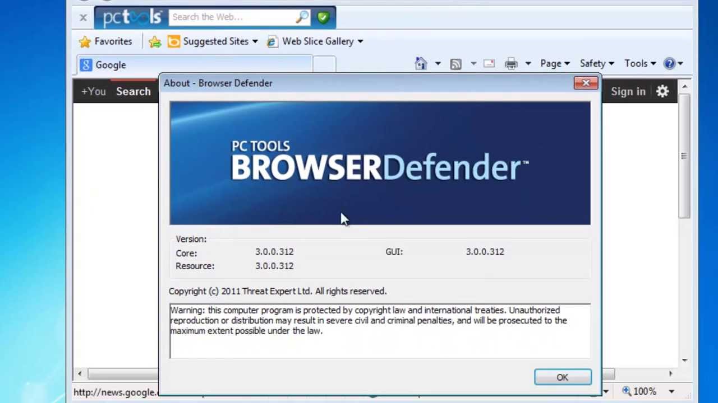
Task: Click the copyright warning text box
Action: [380, 330]
